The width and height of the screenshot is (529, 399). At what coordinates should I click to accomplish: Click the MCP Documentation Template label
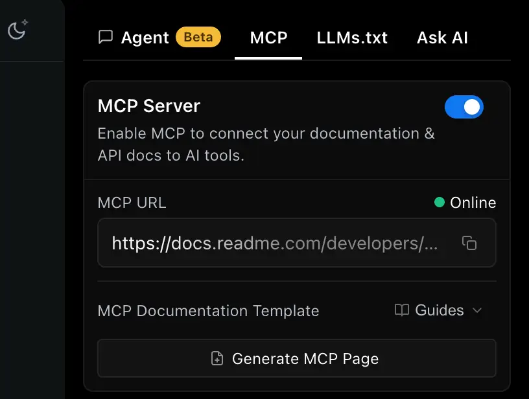[x=208, y=310]
